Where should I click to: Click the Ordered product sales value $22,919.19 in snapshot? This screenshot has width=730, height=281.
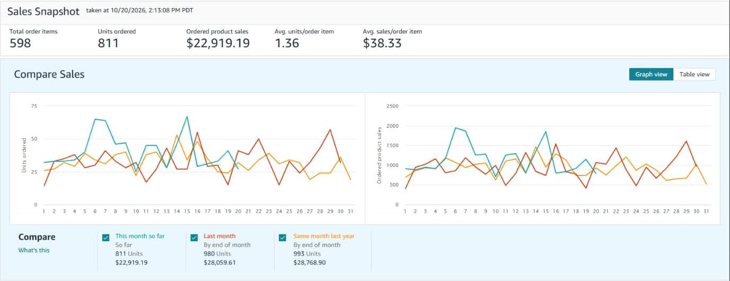point(218,43)
